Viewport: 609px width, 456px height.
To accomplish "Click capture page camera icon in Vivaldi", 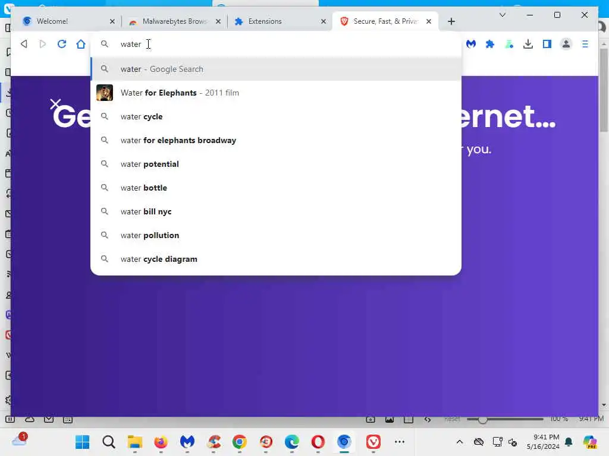I will (371, 419).
